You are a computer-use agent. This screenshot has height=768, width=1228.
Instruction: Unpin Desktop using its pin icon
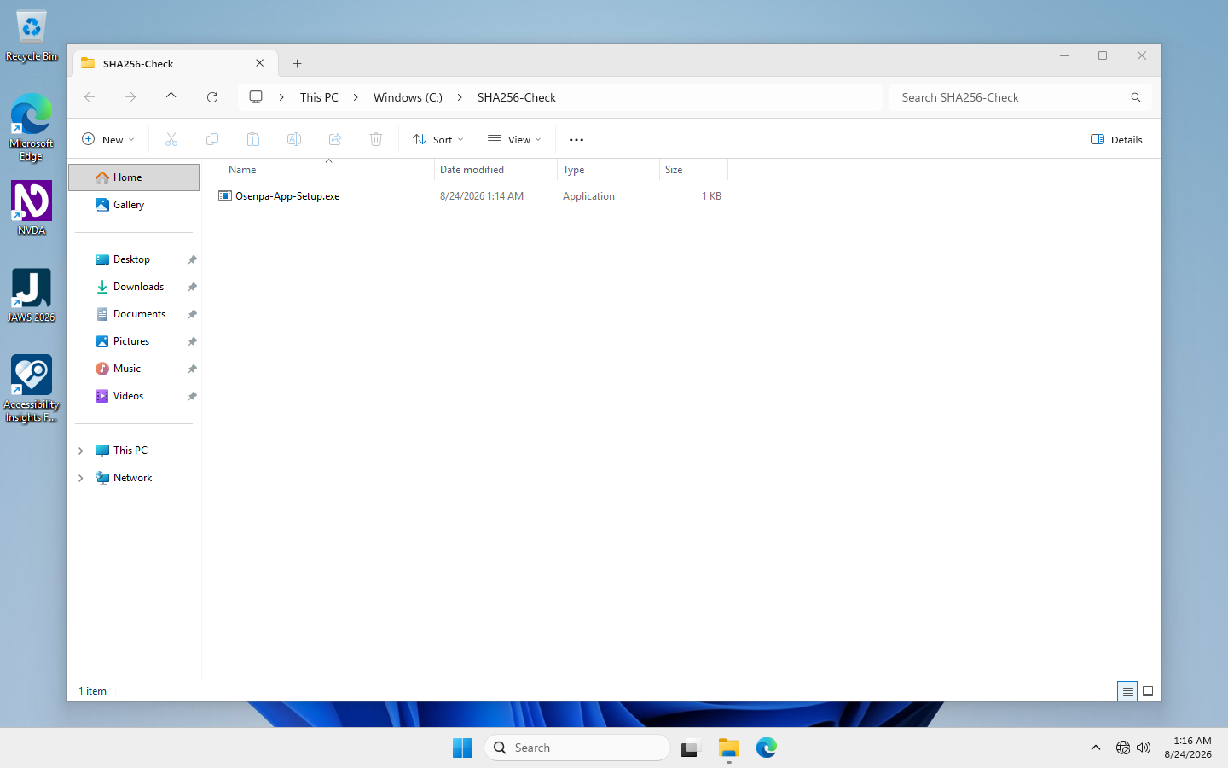193,259
